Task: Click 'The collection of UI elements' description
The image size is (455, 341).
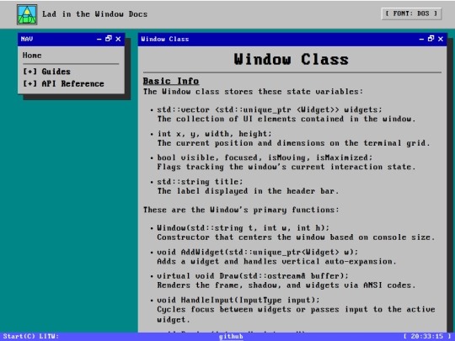Action: tap(286, 119)
